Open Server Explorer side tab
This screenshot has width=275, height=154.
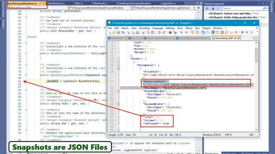point(3,9)
